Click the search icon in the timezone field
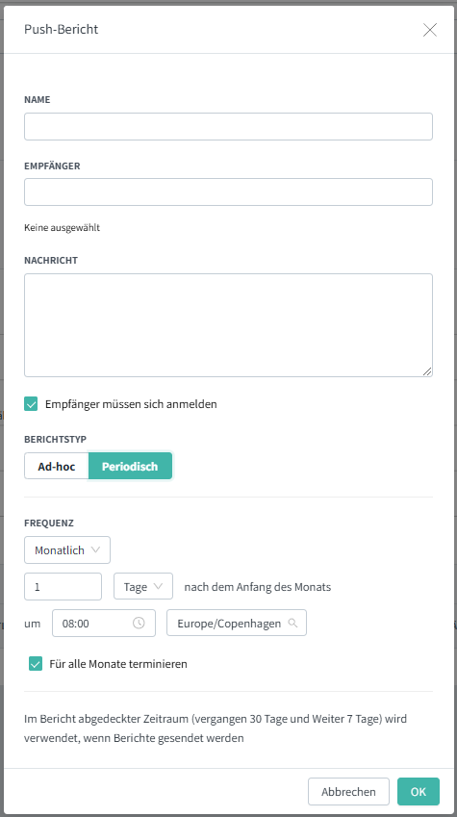The image size is (457, 817). click(292, 623)
